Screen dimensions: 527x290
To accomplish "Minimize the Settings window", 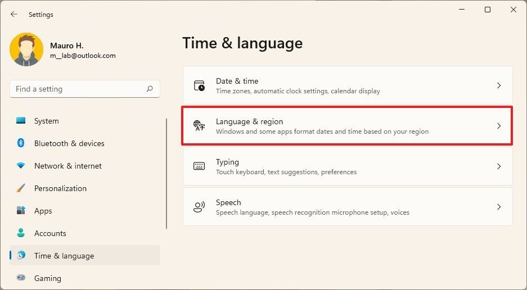I will click(x=462, y=10).
